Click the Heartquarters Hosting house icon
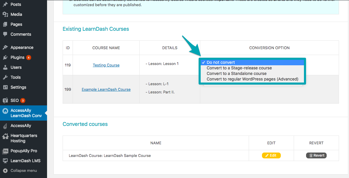Image resolution: width=349 pixels, height=178 pixels. [5, 136]
